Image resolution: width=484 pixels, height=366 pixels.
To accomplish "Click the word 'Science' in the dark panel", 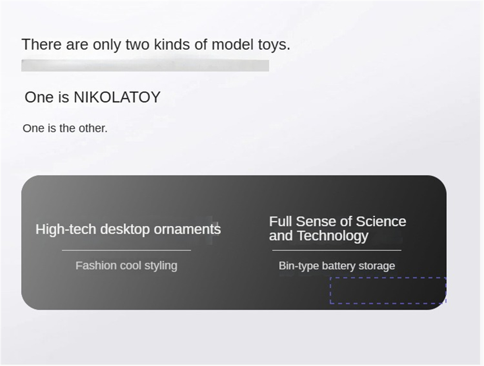I will (381, 221).
